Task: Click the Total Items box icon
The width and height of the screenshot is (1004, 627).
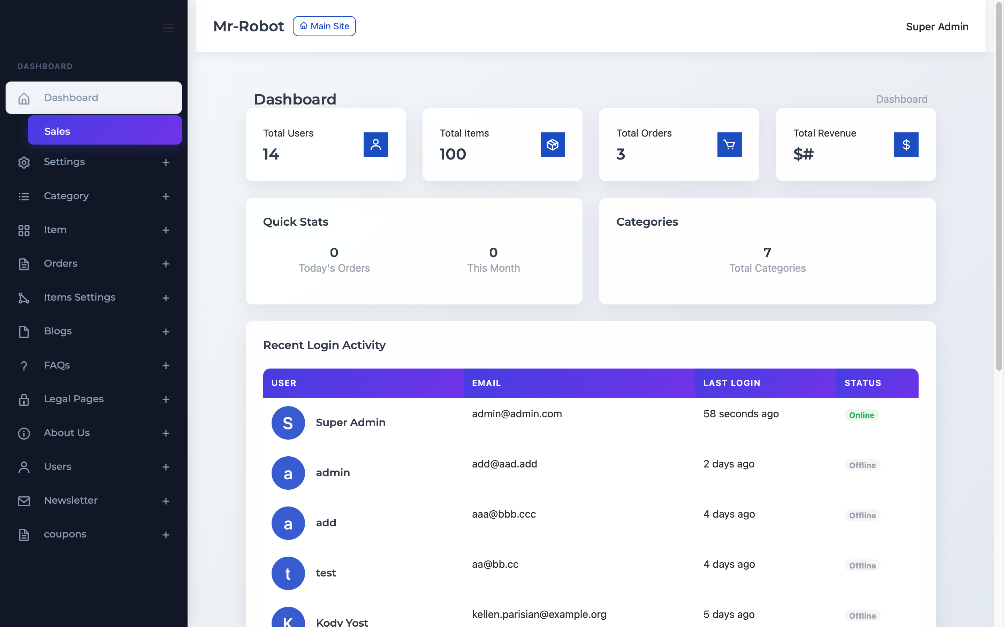Action: click(552, 144)
